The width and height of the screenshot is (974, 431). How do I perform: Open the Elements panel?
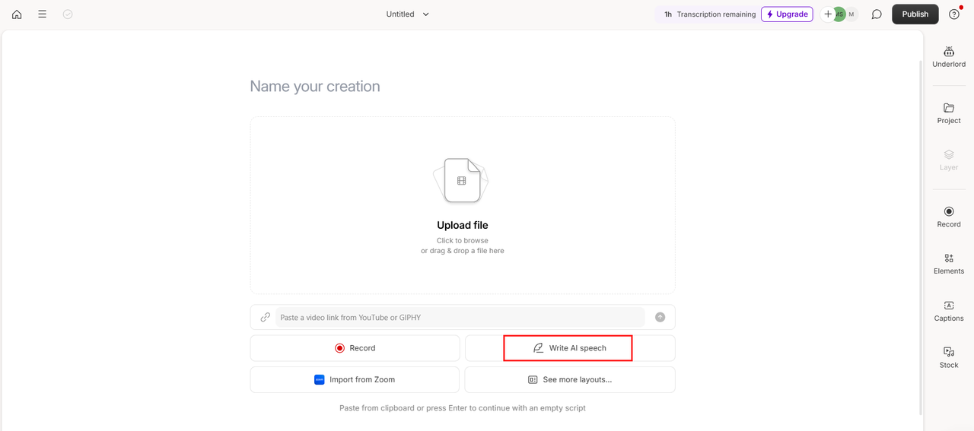click(x=949, y=264)
